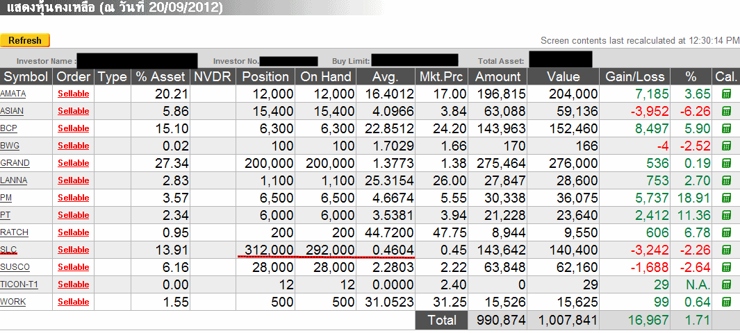Select PM percent gain 18.91
The height and width of the screenshot is (333, 740).
693,198
